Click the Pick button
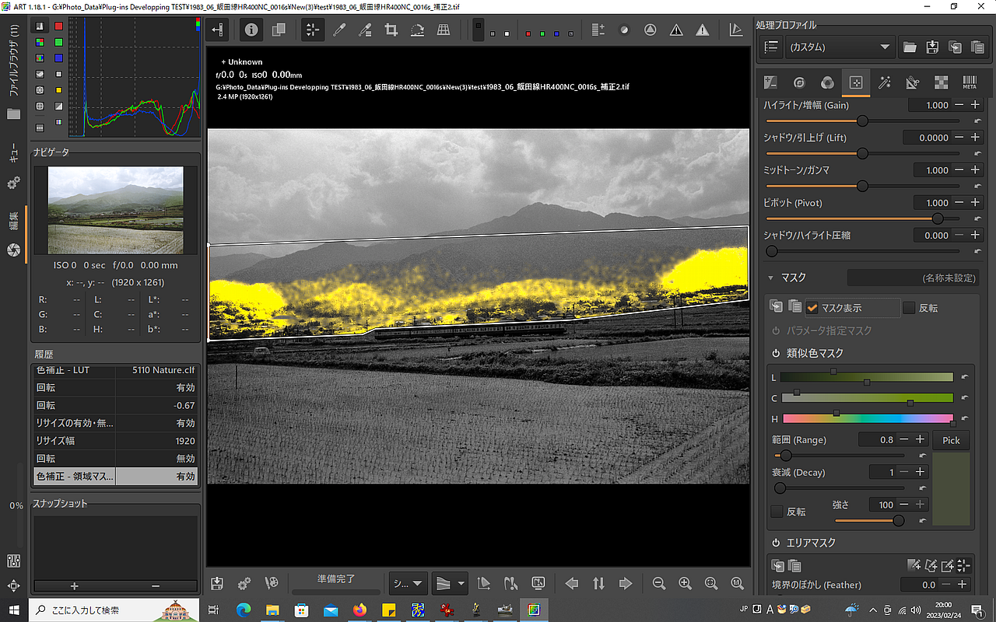Screen dimensions: 996x622 [x=951, y=440]
